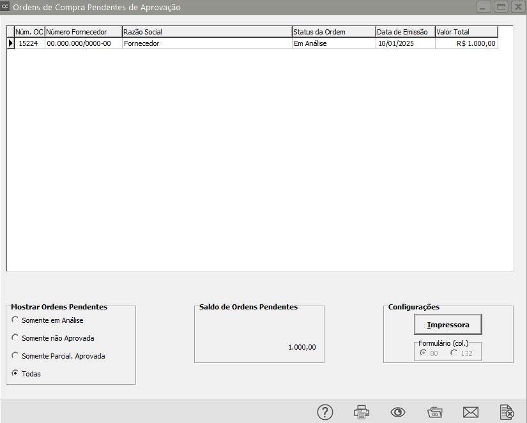The image size is (527, 423).
Task: Click the document with X icon
Action: pyautogui.click(x=507, y=412)
